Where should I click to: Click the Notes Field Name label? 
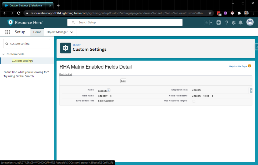click(x=178, y=96)
